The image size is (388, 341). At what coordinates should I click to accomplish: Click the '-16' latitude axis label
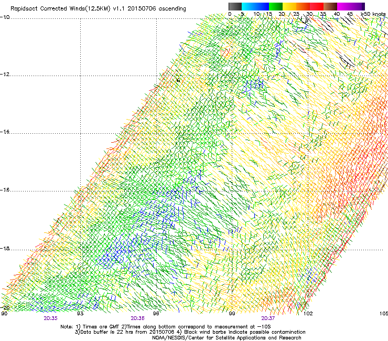pyautogui.click(x=5, y=190)
